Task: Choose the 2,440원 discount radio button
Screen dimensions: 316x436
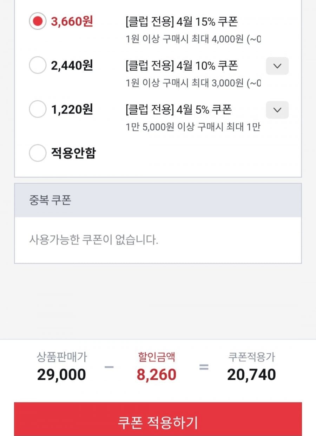Action: [37, 65]
